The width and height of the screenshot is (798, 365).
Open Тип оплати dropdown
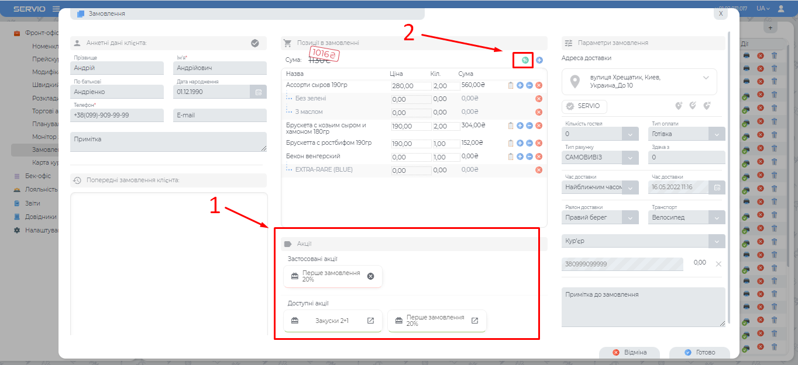click(x=717, y=134)
